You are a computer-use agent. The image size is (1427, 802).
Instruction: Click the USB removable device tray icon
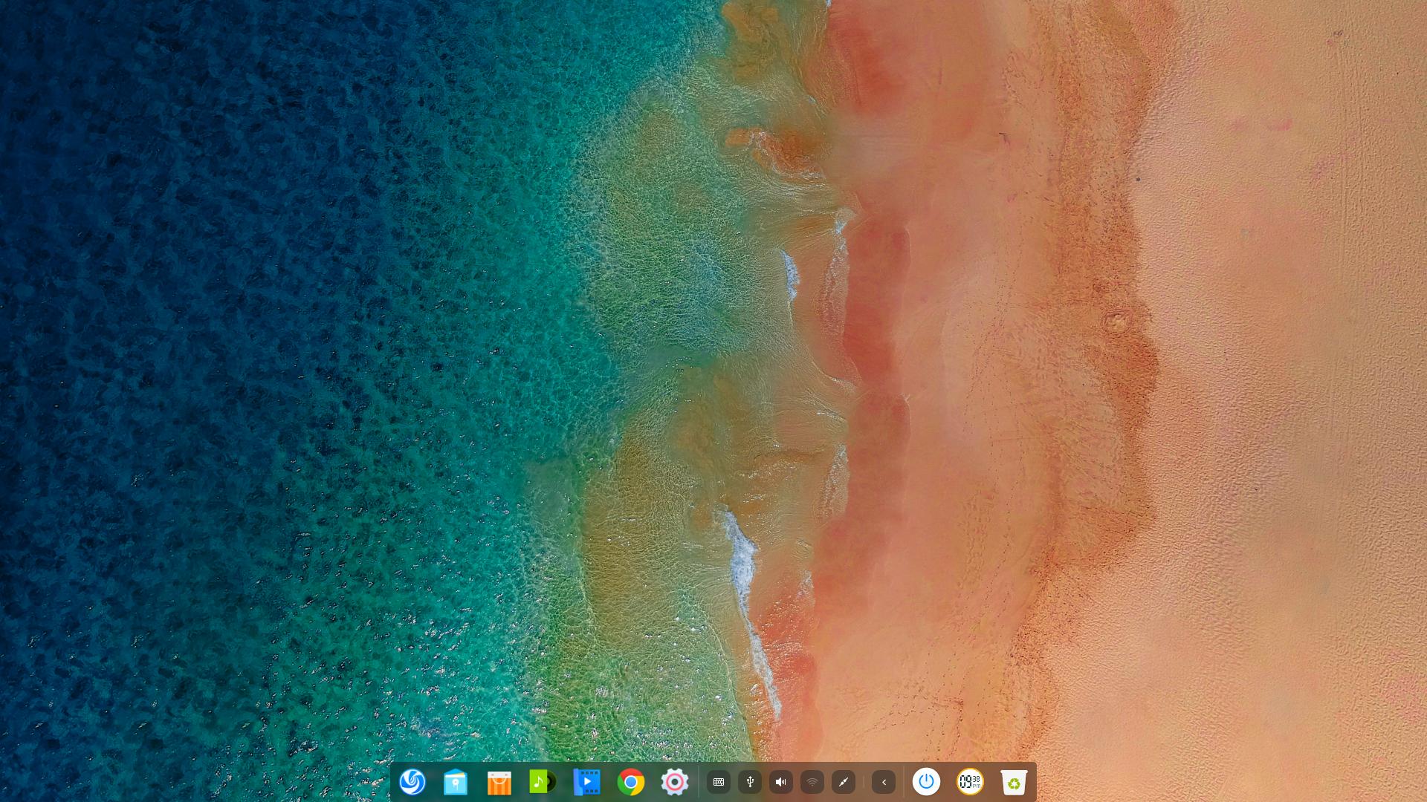coord(749,781)
